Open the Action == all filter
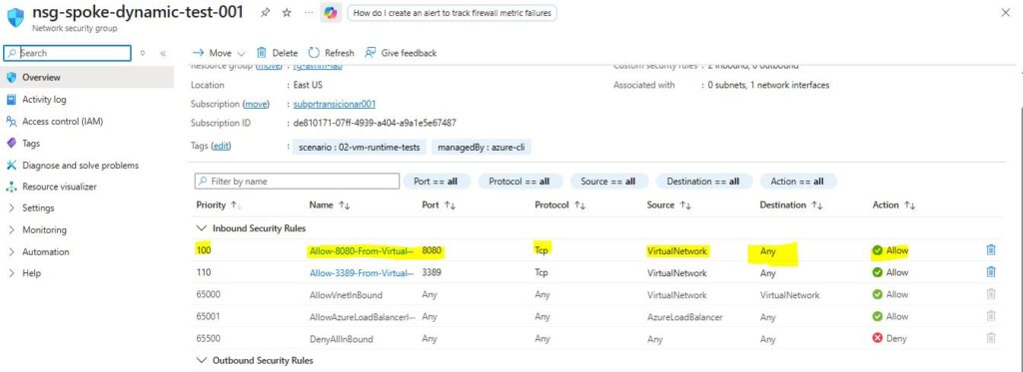 click(x=797, y=182)
